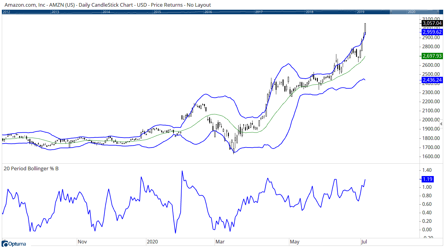Click the 'Jul' date axis label

[364, 242]
